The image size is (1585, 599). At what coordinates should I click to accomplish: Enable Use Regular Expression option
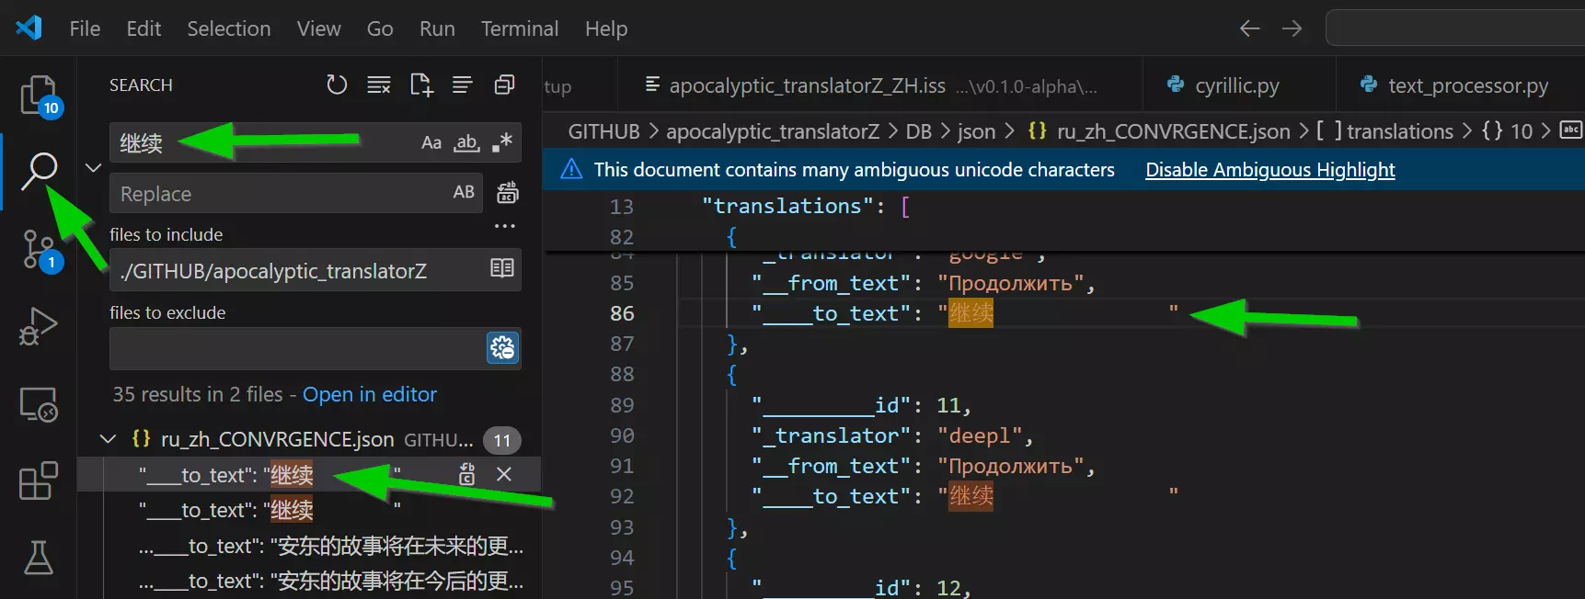click(502, 142)
